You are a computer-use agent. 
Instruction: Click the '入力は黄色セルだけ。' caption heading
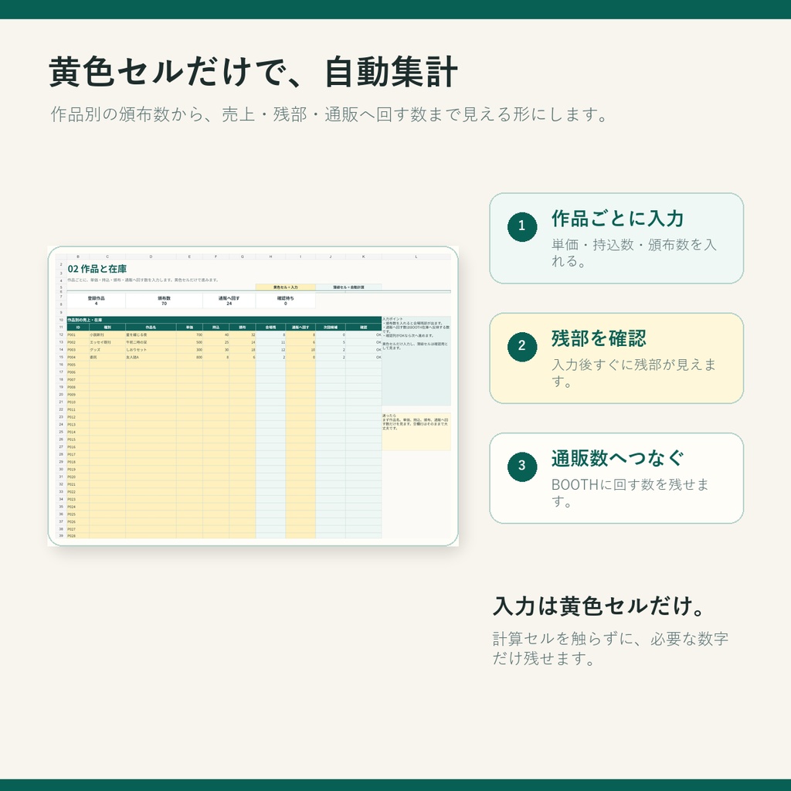point(599,606)
